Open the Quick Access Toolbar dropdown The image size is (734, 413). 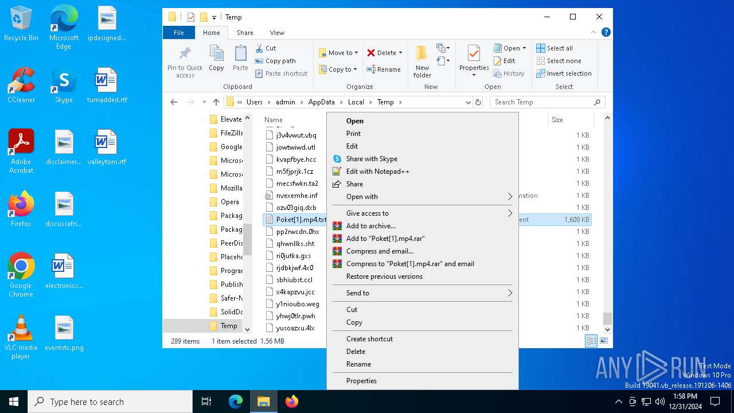tap(214, 18)
